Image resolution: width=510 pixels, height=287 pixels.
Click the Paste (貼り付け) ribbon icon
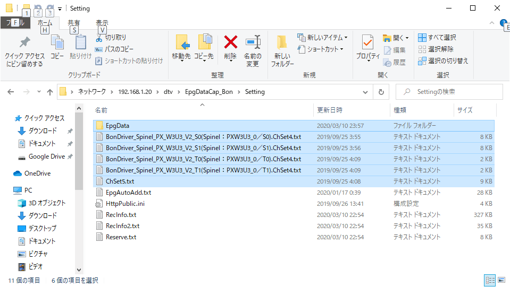tap(81, 47)
